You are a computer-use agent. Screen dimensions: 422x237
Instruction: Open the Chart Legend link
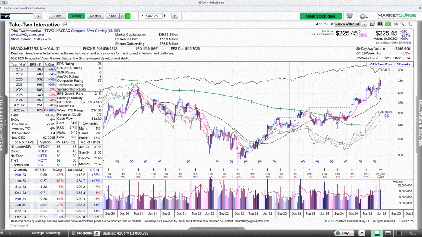(19, 225)
